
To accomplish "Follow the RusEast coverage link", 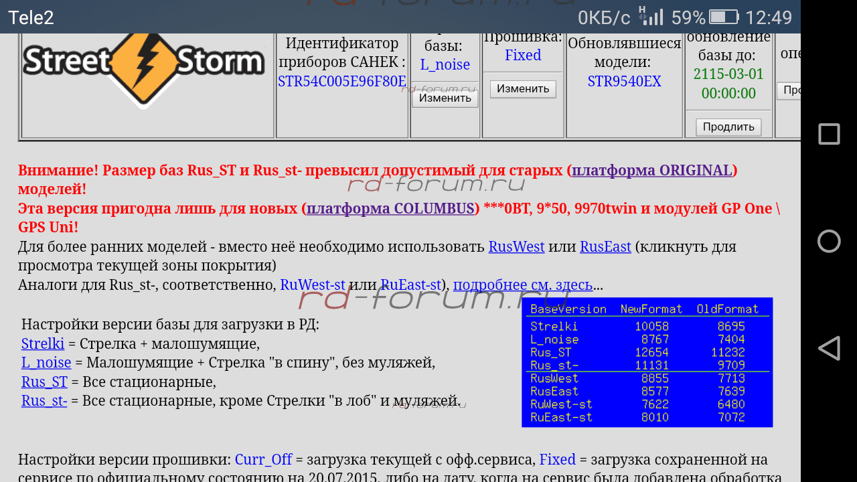I will [x=605, y=246].
